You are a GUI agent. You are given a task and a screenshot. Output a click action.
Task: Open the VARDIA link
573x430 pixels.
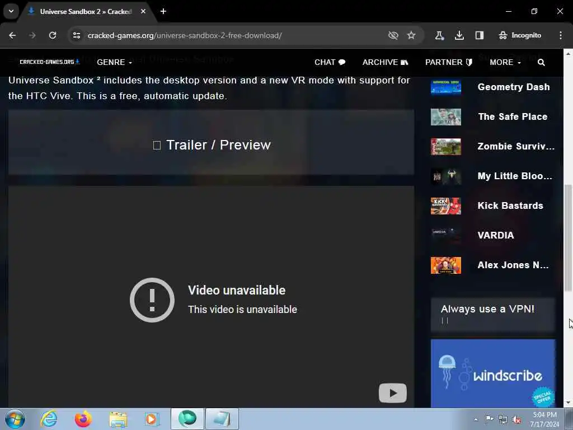(496, 235)
